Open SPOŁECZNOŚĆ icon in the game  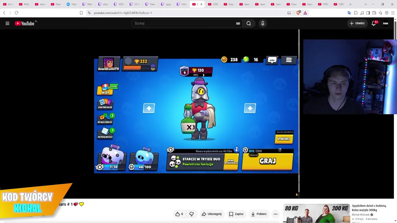pyautogui.click(x=105, y=119)
